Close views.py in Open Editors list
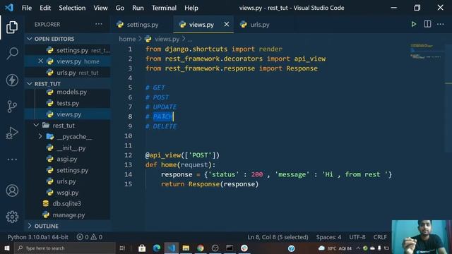Image resolution: width=452 pixels, height=254 pixels. click(41, 61)
